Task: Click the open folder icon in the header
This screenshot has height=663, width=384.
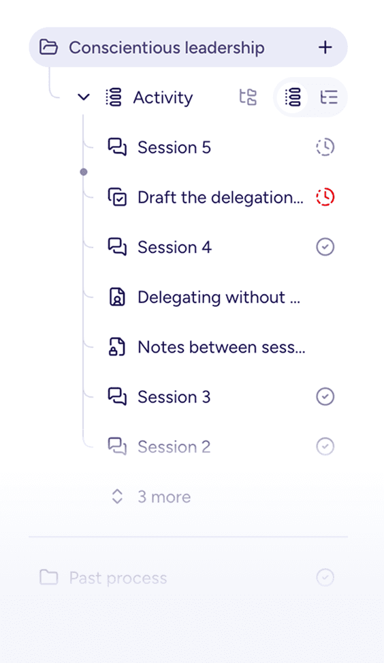Action: [x=48, y=47]
